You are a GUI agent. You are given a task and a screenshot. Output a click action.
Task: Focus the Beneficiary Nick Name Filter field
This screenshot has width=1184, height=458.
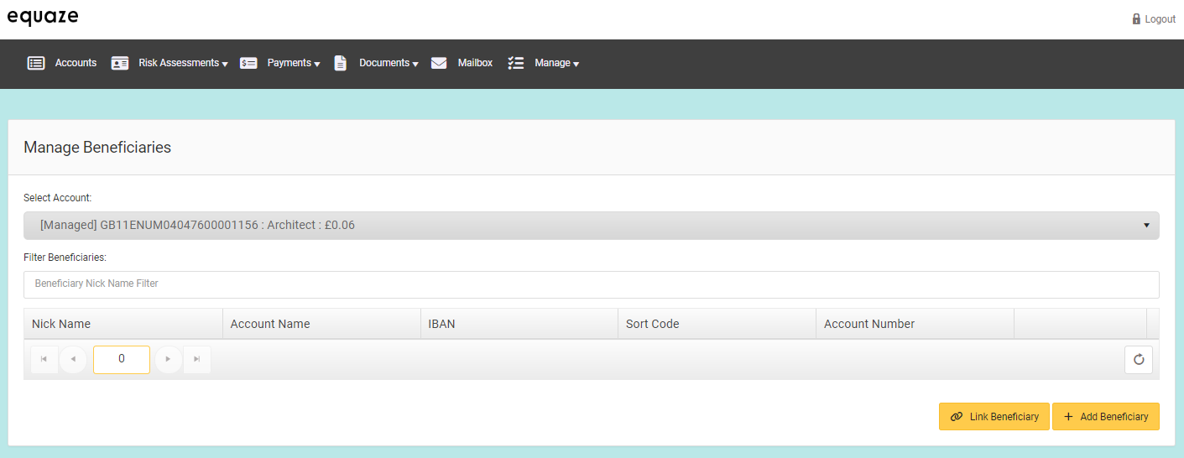591,284
